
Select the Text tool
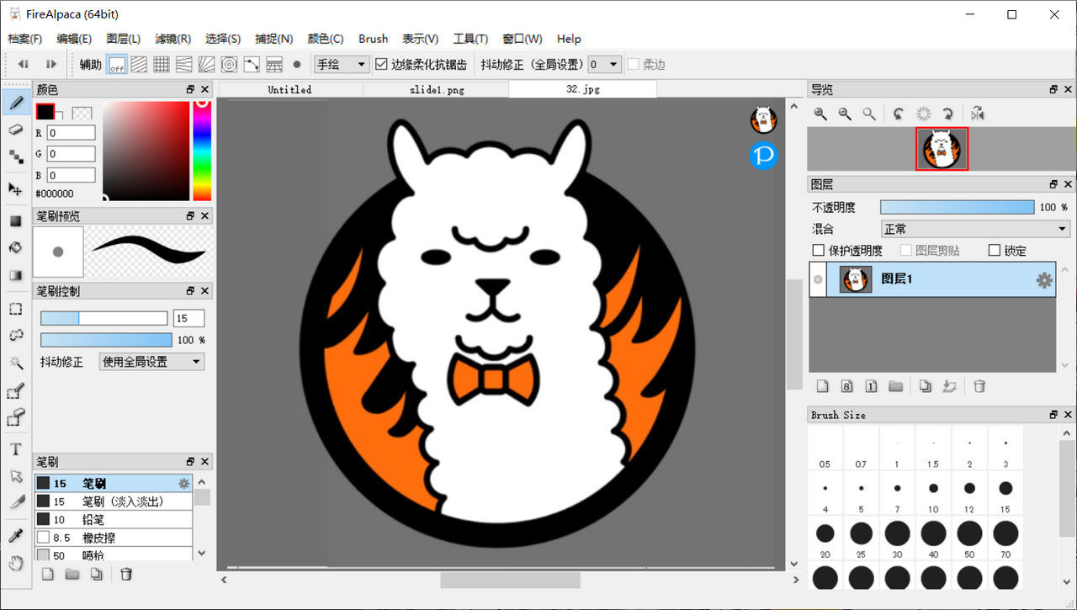16,449
